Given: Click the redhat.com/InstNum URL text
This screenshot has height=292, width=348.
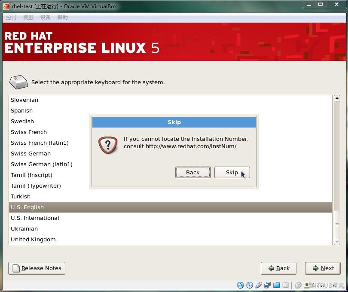Looking at the screenshot, I should (x=191, y=146).
